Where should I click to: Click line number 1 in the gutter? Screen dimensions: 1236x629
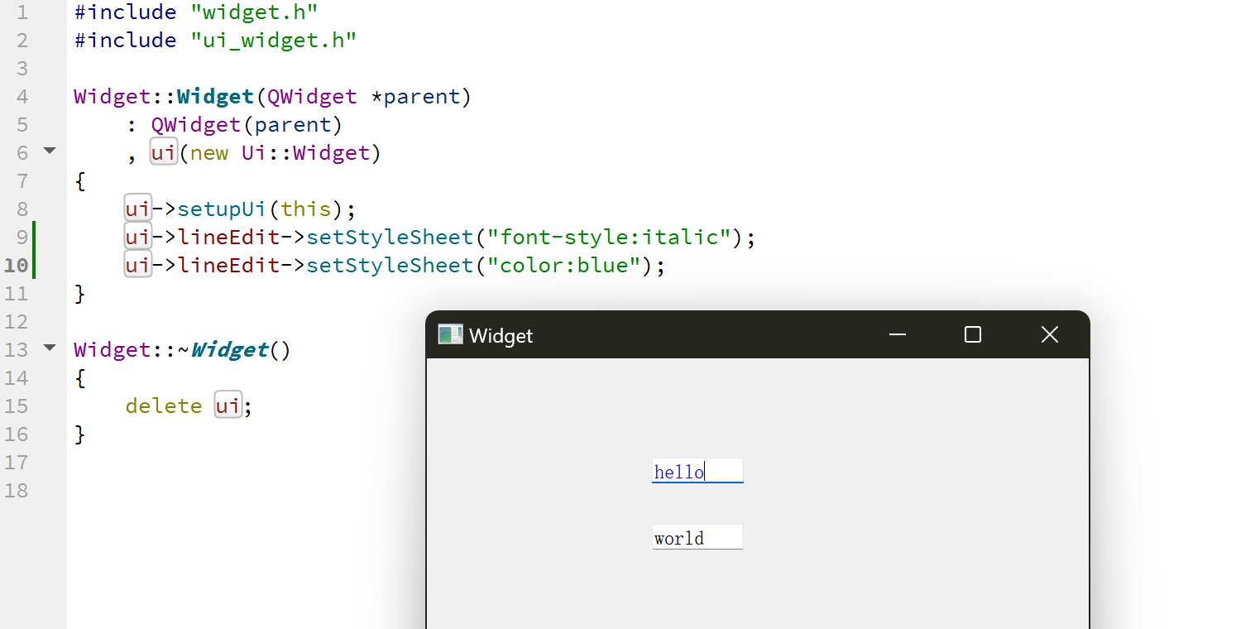point(21,12)
